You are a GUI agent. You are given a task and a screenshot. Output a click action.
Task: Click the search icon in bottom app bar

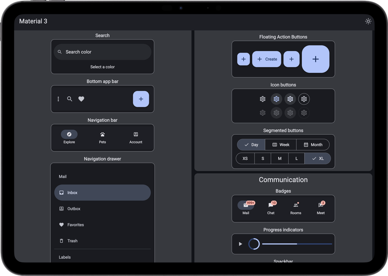(69, 99)
